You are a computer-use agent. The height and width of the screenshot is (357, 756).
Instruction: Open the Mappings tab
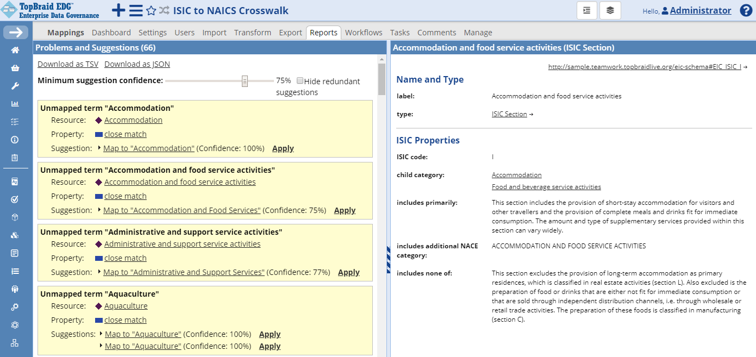[66, 33]
